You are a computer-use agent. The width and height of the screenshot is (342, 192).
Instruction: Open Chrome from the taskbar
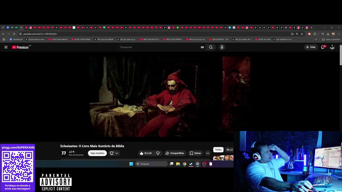coord(184,164)
